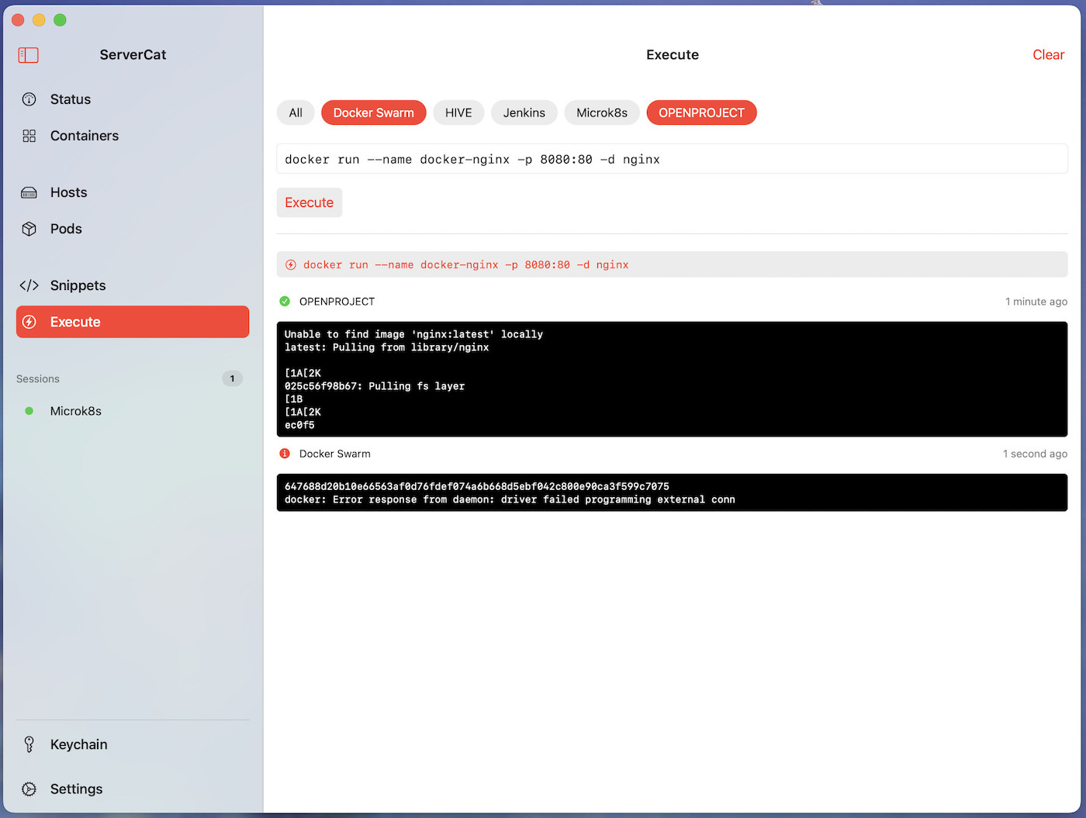The height and width of the screenshot is (818, 1086).
Task: Open the Hosts section
Action: (68, 192)
